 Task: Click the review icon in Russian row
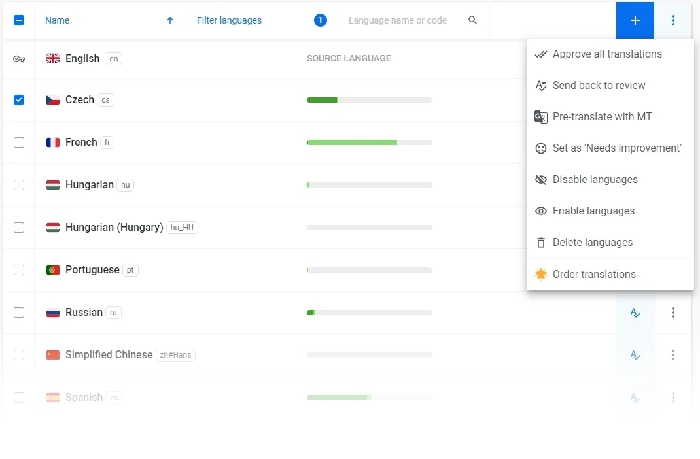[635, 313]
